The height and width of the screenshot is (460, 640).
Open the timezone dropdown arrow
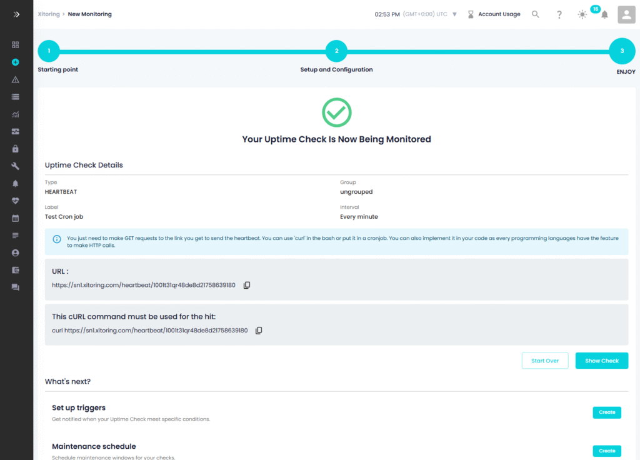coord(454,14)
